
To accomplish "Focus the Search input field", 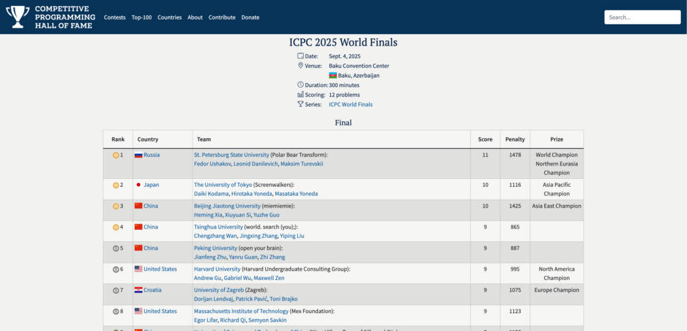I will pos(642,17).
